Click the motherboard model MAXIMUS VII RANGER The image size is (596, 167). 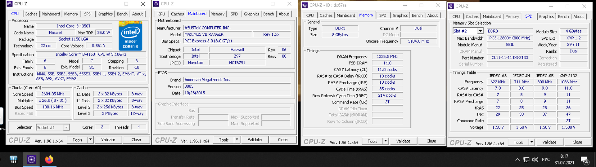point(217,34)
